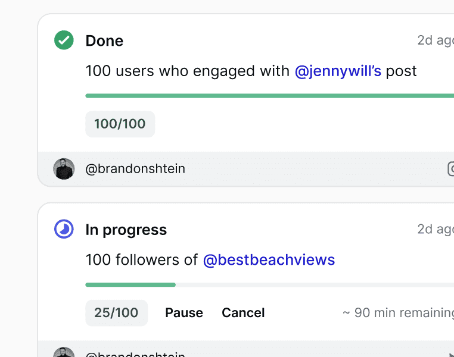Click the 2d ago timestamp on Done card
Viewport: 454px width, 357px height.
(435, 40)
